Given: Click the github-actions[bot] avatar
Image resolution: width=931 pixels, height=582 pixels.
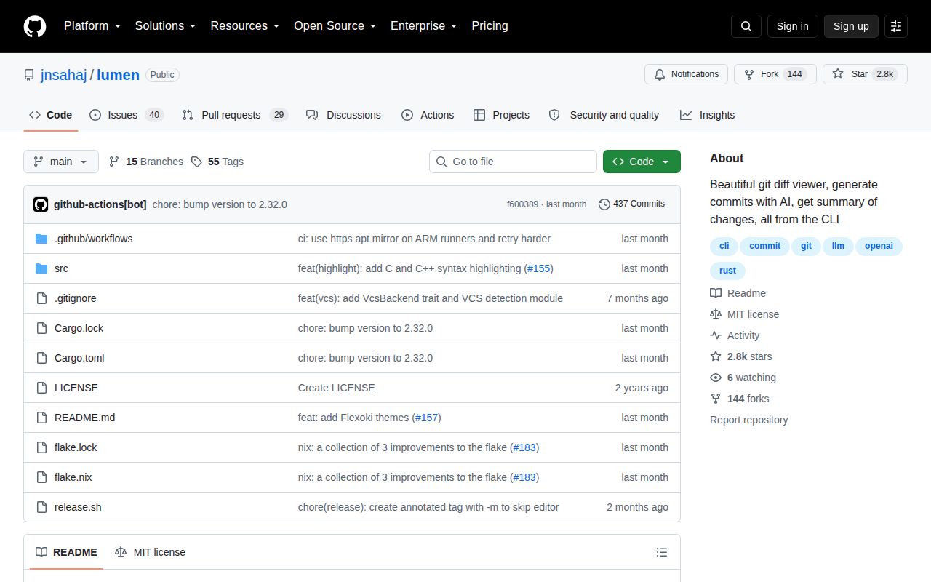Looking at the screenshot, I should pyautogui.click(x=41, y=204).
